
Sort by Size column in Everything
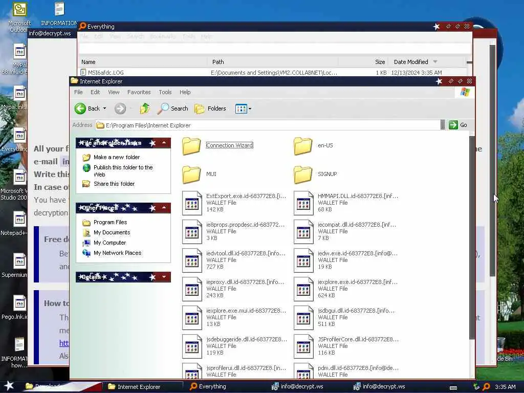tap(364, 62)
